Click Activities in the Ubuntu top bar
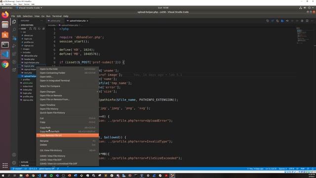 7,8
